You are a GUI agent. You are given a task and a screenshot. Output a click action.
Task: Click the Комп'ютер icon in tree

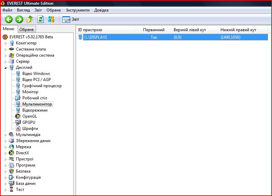pos(12,43)
